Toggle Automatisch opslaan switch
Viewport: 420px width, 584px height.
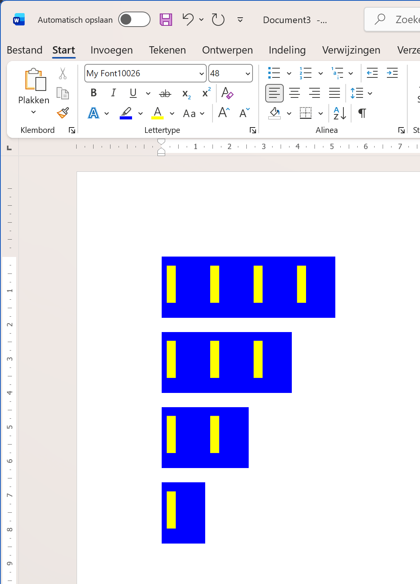tap(134, 20)
